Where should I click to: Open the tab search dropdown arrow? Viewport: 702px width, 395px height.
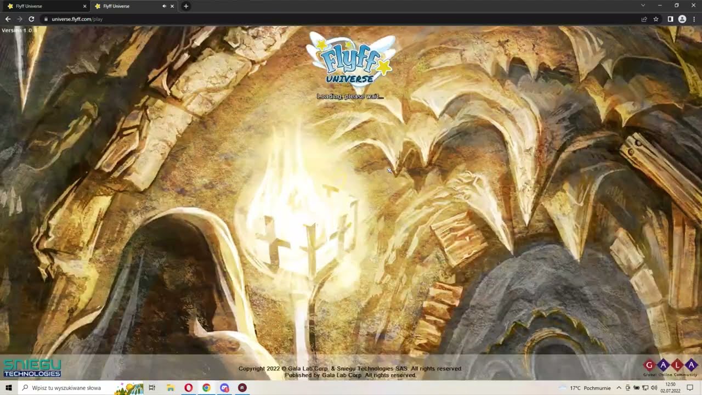coord(643,5)
